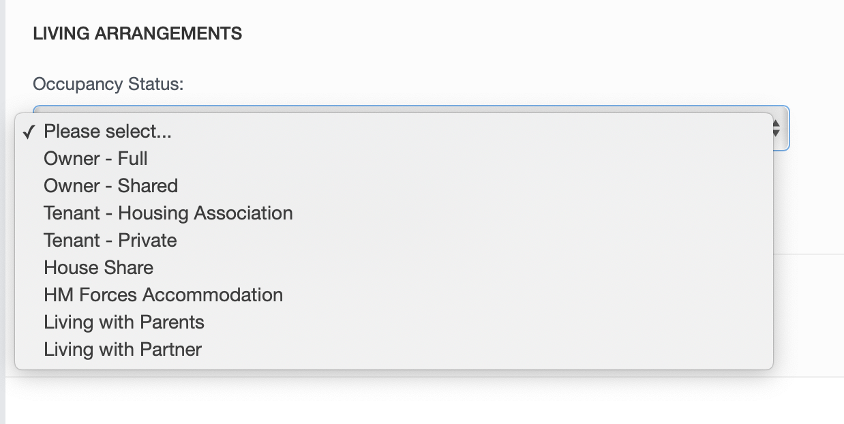Choose House Share as occupancy status
The image size is (844, 424).
[98, 267]
